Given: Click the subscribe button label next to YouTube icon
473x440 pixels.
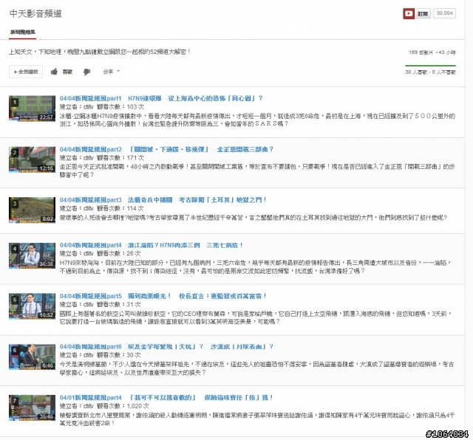Looking at the screenshot, I should (423, 13).
